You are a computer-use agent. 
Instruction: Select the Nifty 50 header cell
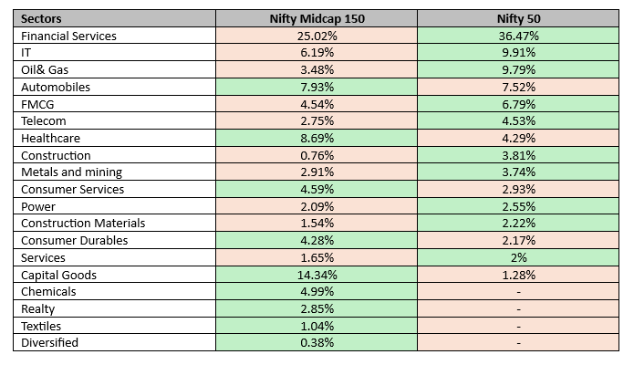(x=518, y=18)
